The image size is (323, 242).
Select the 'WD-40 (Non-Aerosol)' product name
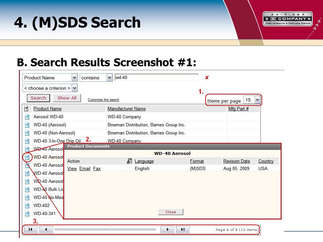(x=55, y=133)
